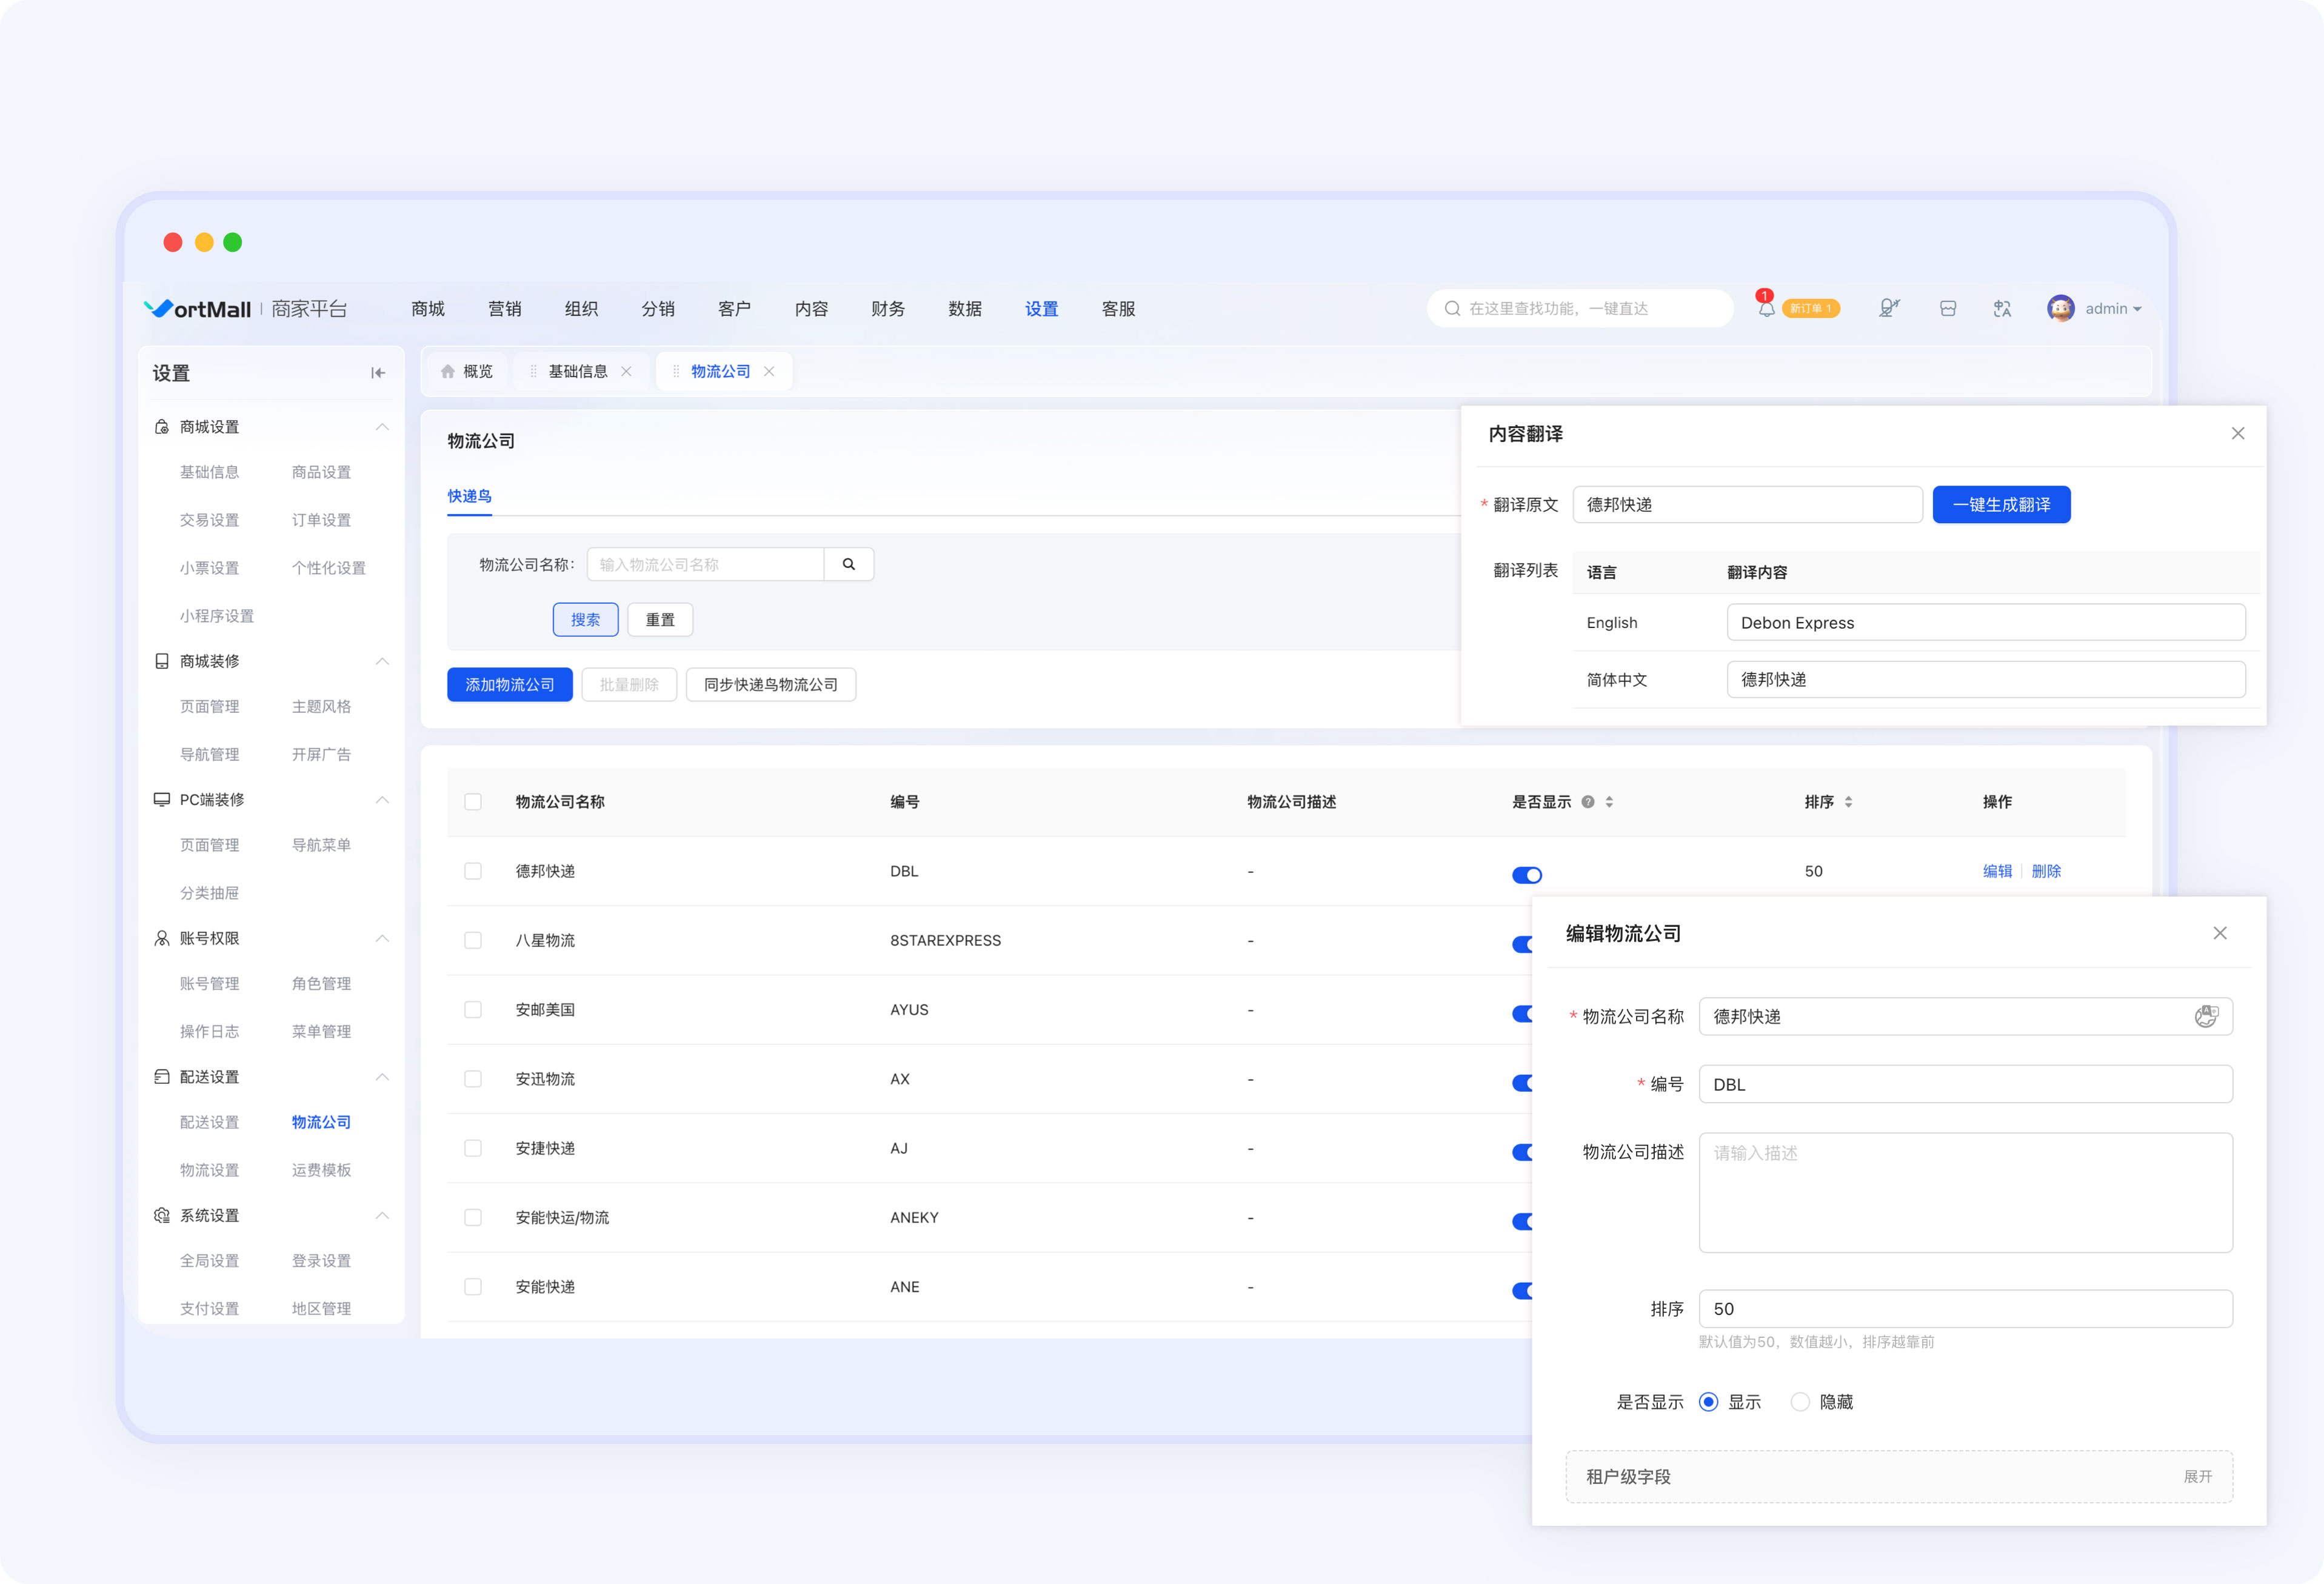Click the 商城装修 section icon

[x=162, y=661]
